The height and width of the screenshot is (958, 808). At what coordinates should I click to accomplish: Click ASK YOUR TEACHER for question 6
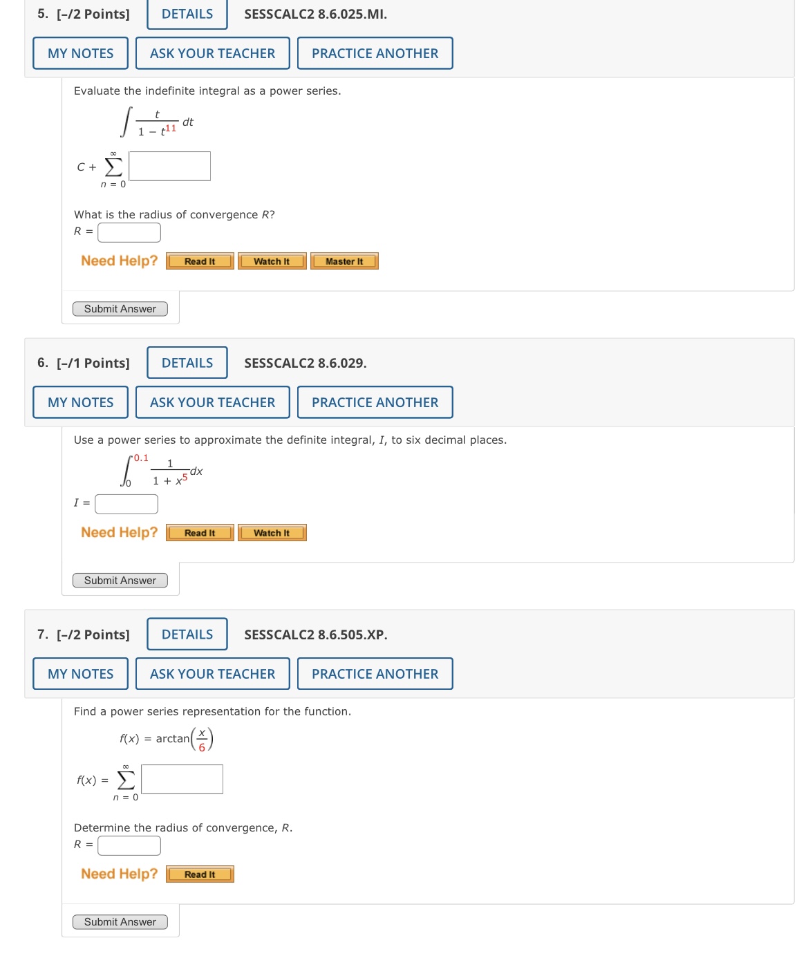pos(212,402)
